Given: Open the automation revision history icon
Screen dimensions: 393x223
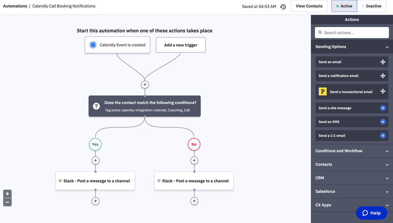Looking at the screenshot, I should click(283, 7).
